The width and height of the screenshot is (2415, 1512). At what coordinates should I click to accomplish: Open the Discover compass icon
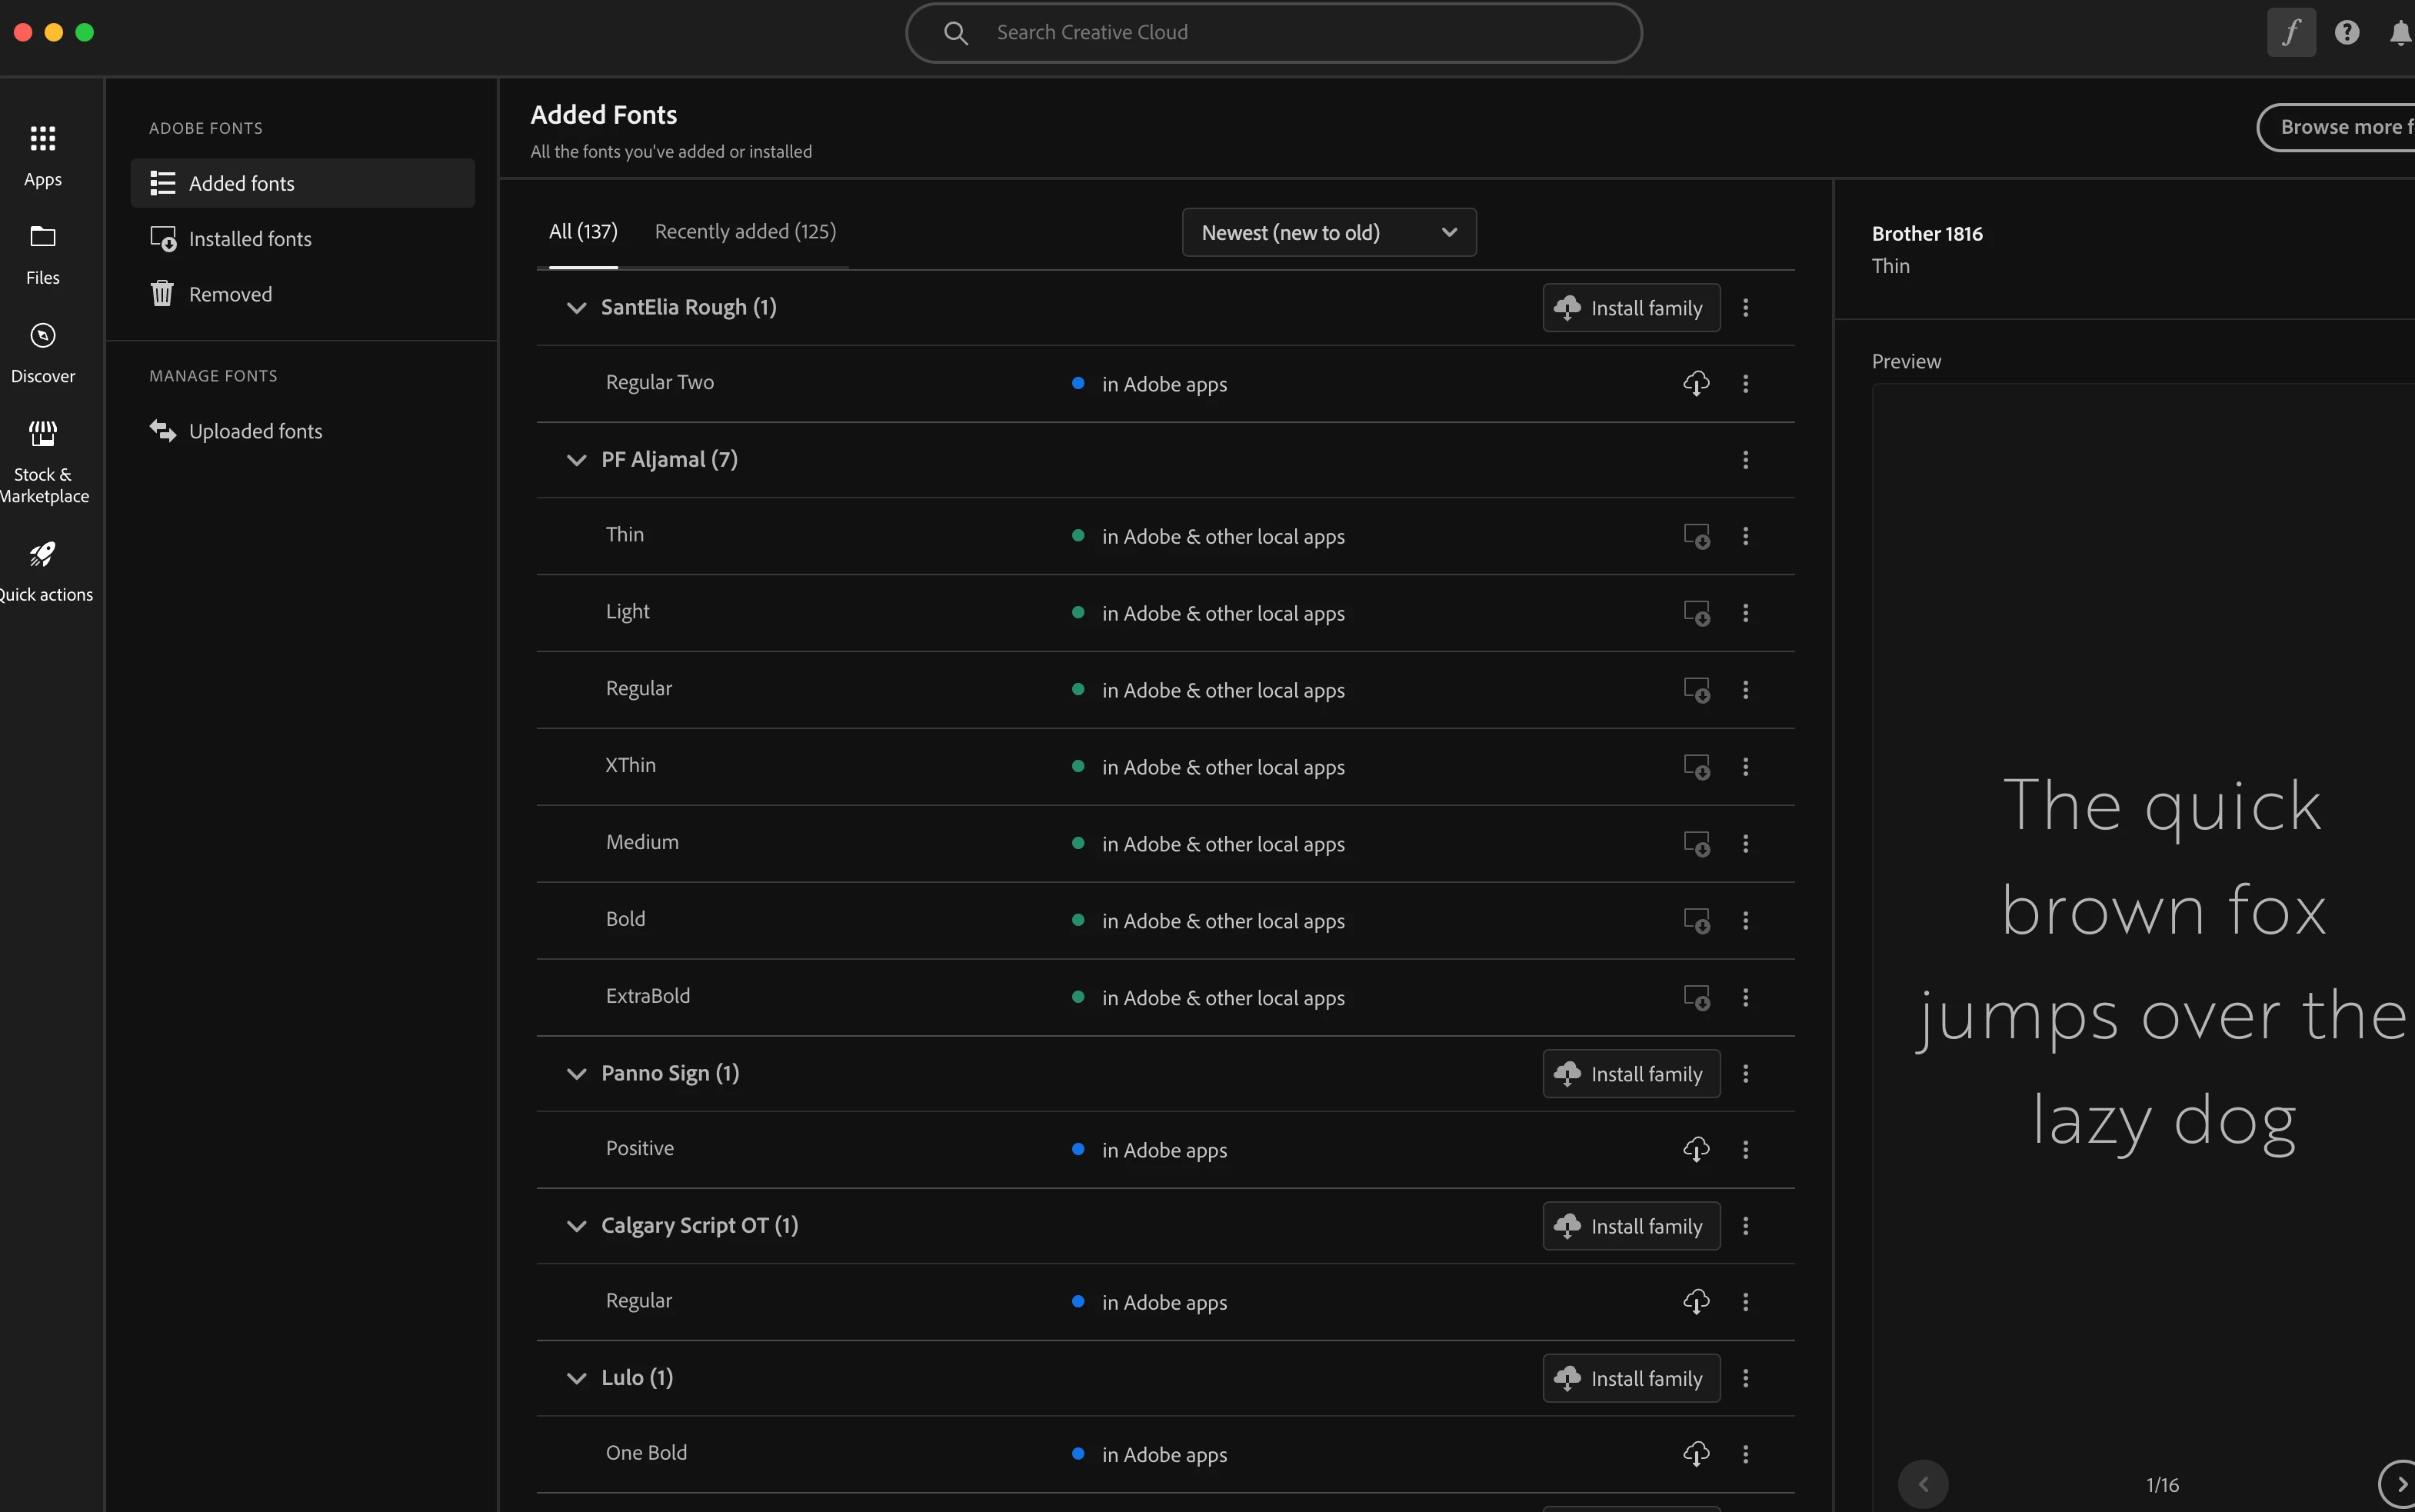pyautogui.click(x=42, y=336)
